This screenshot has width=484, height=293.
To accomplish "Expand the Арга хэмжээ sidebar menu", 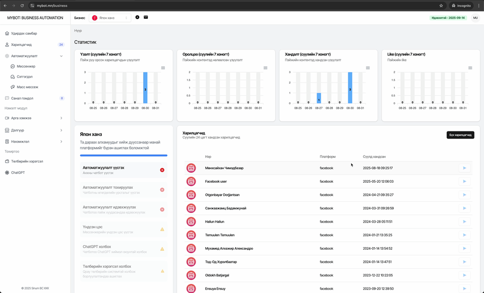I will tap(61, 118).
